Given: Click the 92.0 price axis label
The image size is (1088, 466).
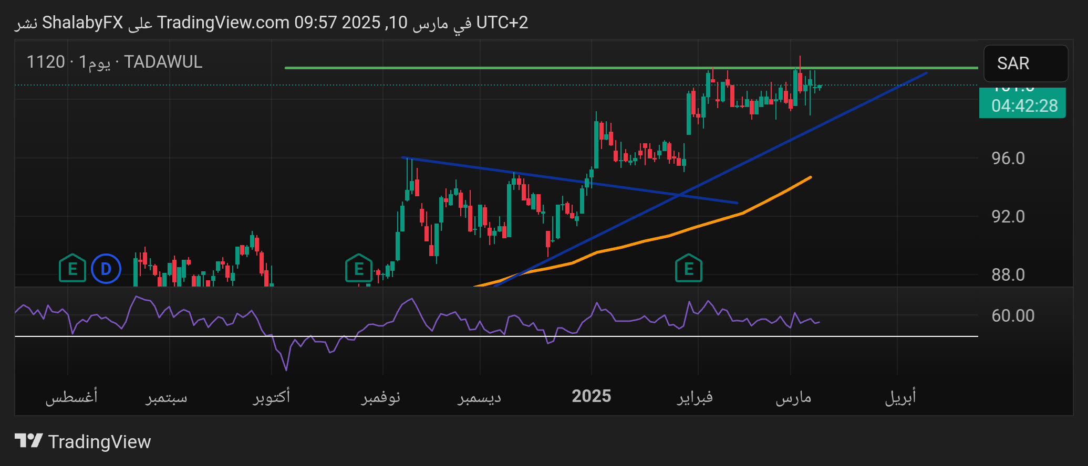Looking at the screenshot, I should click(x=1008, y=216).
